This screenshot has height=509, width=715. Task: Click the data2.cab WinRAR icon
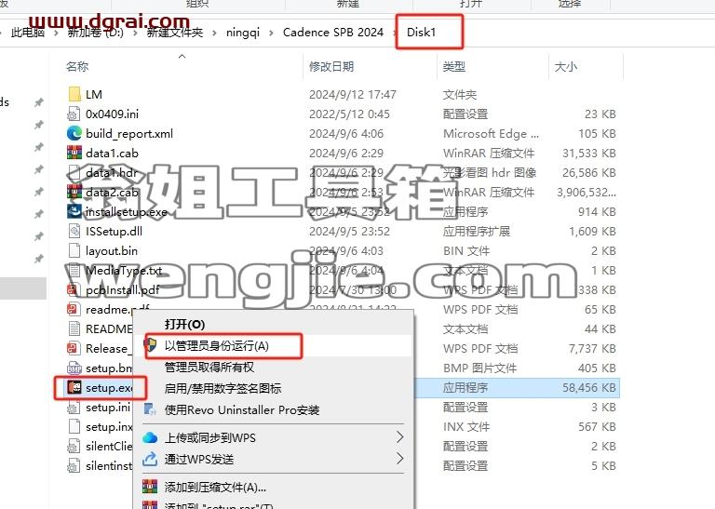tap(74, 193)
